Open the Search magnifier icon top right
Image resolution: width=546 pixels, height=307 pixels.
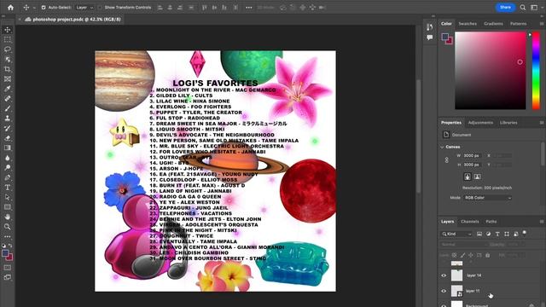point(523,8)
